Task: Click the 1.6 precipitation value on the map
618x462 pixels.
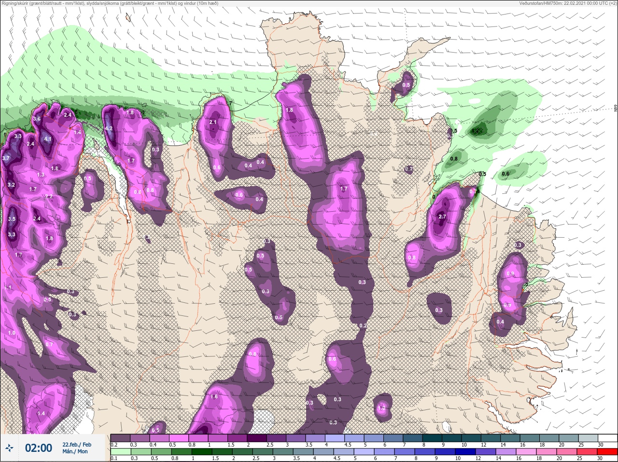Action: pos(214,397)
